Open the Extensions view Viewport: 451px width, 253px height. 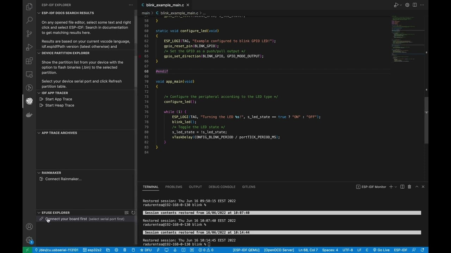(29, 61)
